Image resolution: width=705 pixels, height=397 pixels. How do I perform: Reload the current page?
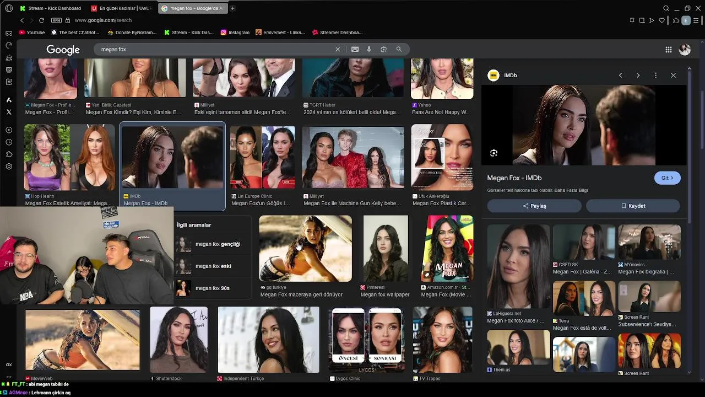coord(41,20)
